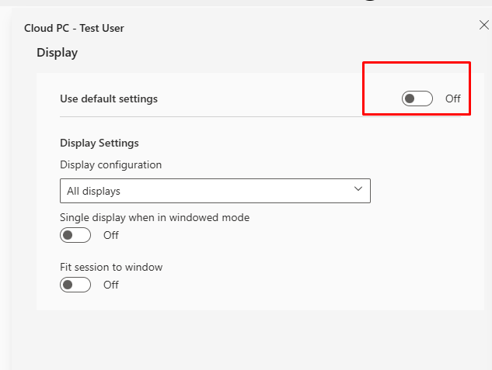Click Off text next to Fit session toggle
Viewport: 492px width, 370px height.
click(x=111, y=285)
